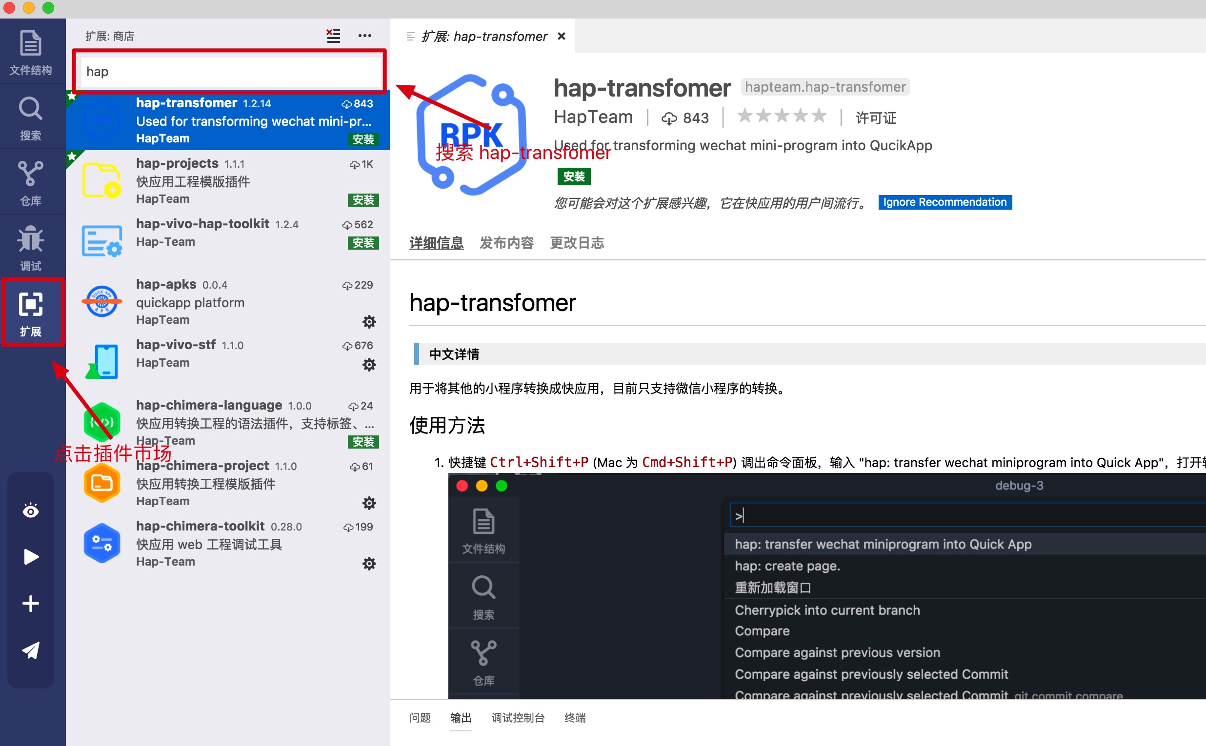Open the 仓库 repository panel

click(31, 183)
